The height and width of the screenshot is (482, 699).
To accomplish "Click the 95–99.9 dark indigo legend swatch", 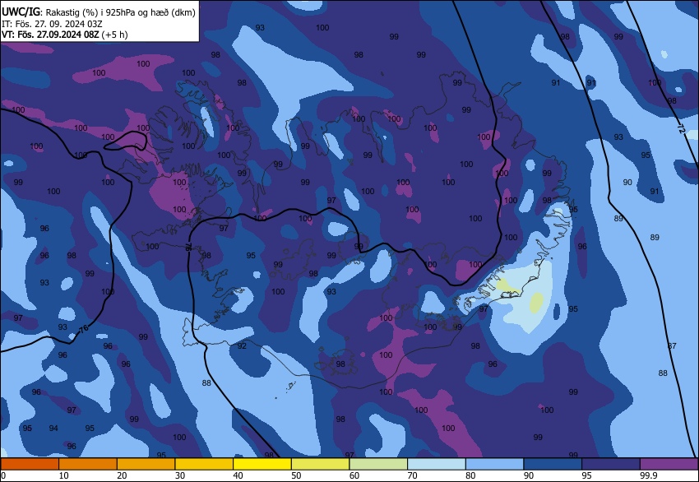I will pyautogui.click(x=611, y=464).
